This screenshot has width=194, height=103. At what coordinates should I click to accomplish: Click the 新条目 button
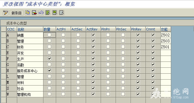pos(17,13)
